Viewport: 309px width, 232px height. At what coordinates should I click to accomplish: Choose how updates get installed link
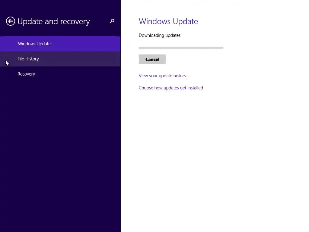(171, 88)
